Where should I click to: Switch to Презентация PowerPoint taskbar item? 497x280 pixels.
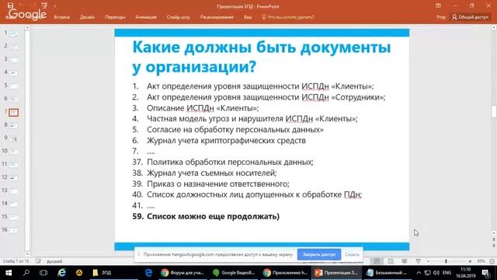pyautogui.click(x=336, y=273)
